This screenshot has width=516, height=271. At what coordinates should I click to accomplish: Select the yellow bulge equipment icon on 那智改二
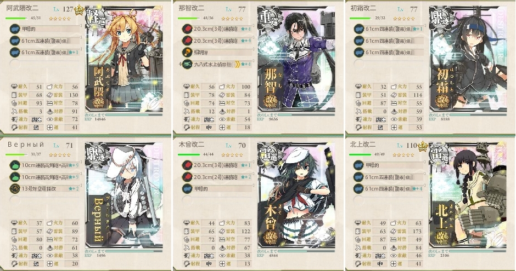tap(187, 52)
